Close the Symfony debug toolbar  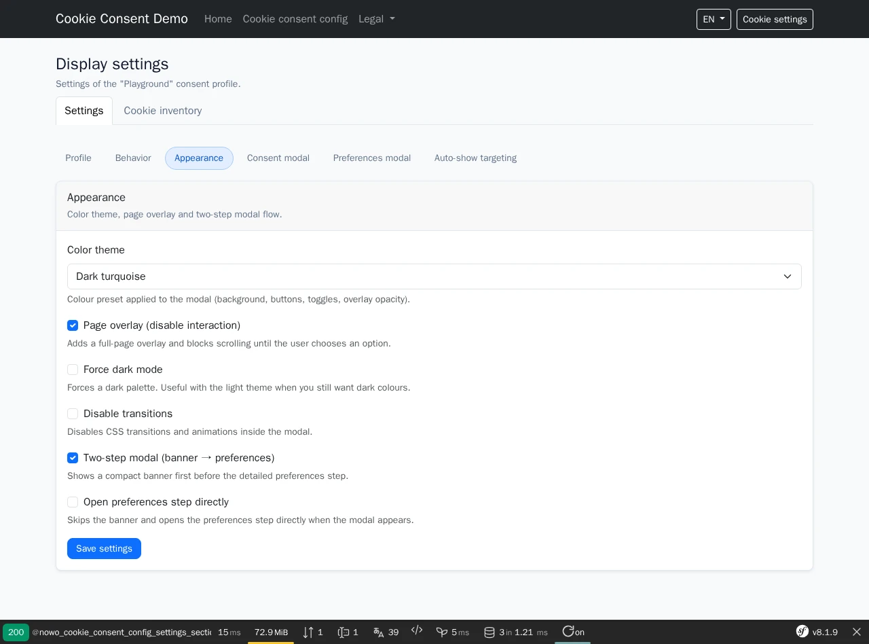[857, 632]
